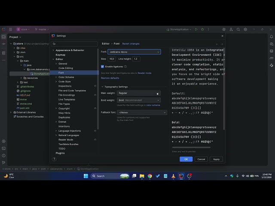Select File Encodings settings page

click(x=67, y=95)
